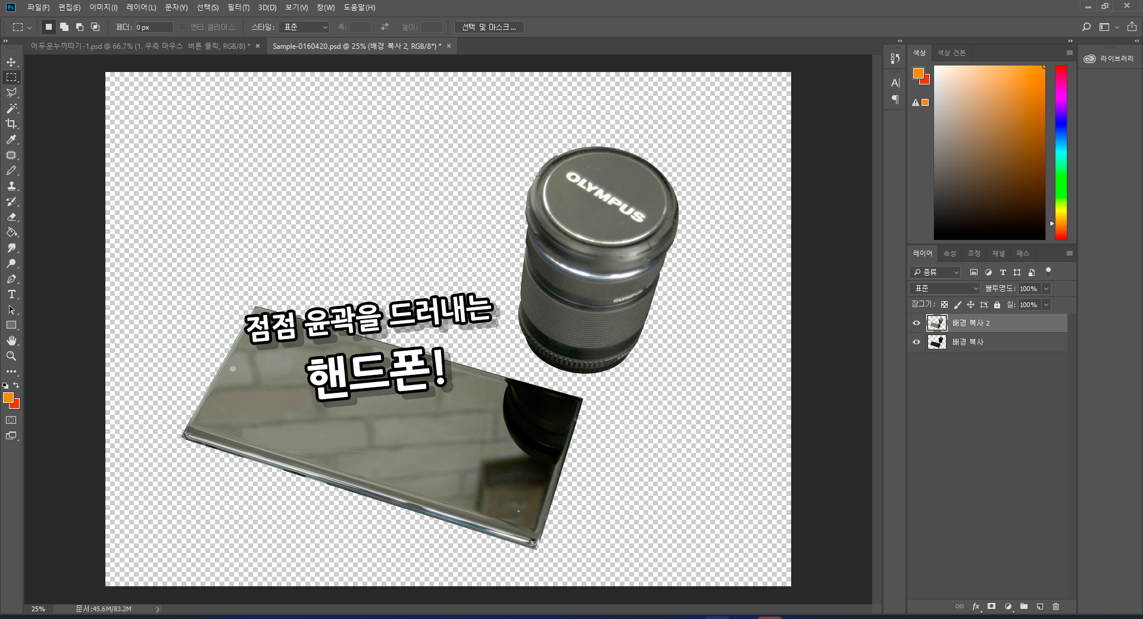Screen dimensions: 1143x619
Task: Hide the 배경 복사 layer
Action: click(x=916, y=342)
